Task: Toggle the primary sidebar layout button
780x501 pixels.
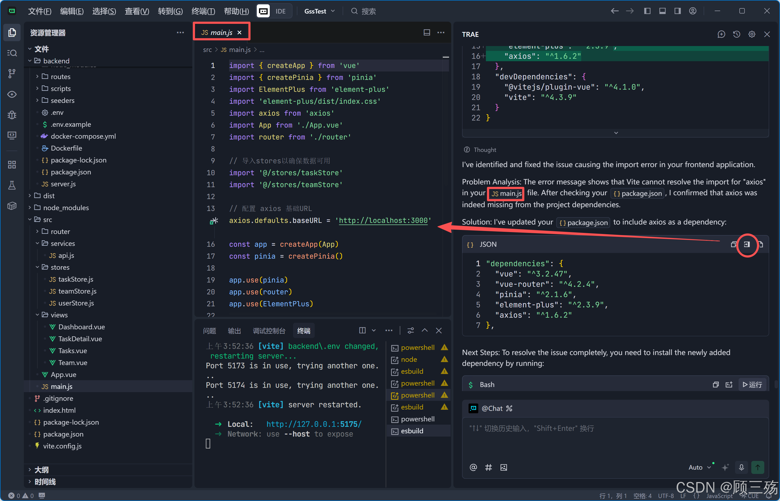Action: point(647,11)
